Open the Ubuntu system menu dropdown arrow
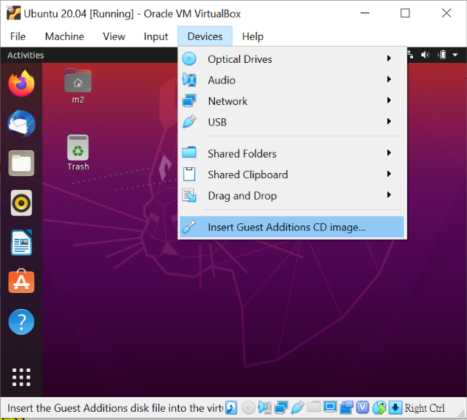467x420 pixels. point(454,55)
